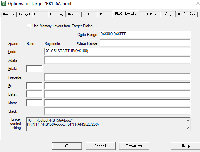
Task: Close the Options for Target dialog
Action: pos(198,3)
